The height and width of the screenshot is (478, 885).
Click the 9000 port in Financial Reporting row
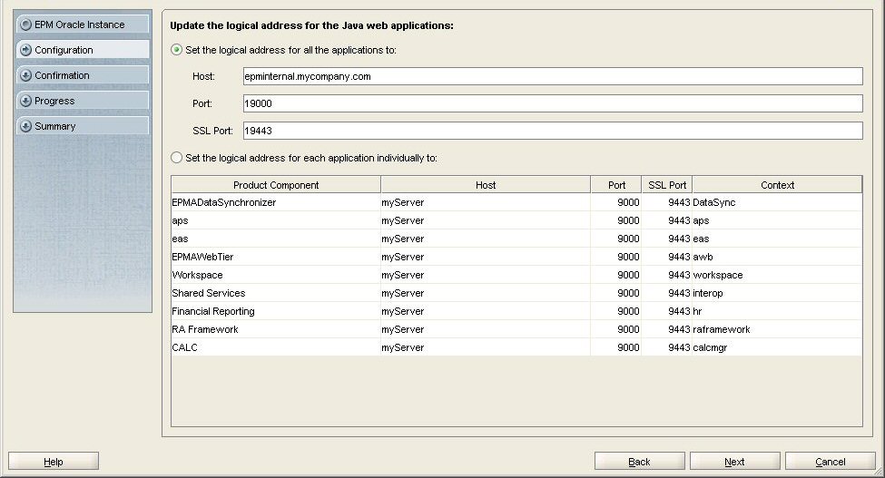point(616,310)
